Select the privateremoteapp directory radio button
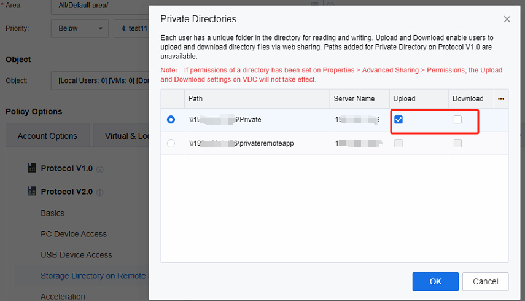 (x=171, y=143)
